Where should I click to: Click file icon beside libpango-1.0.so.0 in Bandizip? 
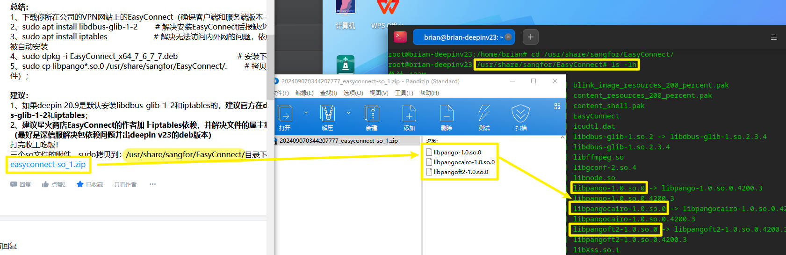[x=429, y=152]
